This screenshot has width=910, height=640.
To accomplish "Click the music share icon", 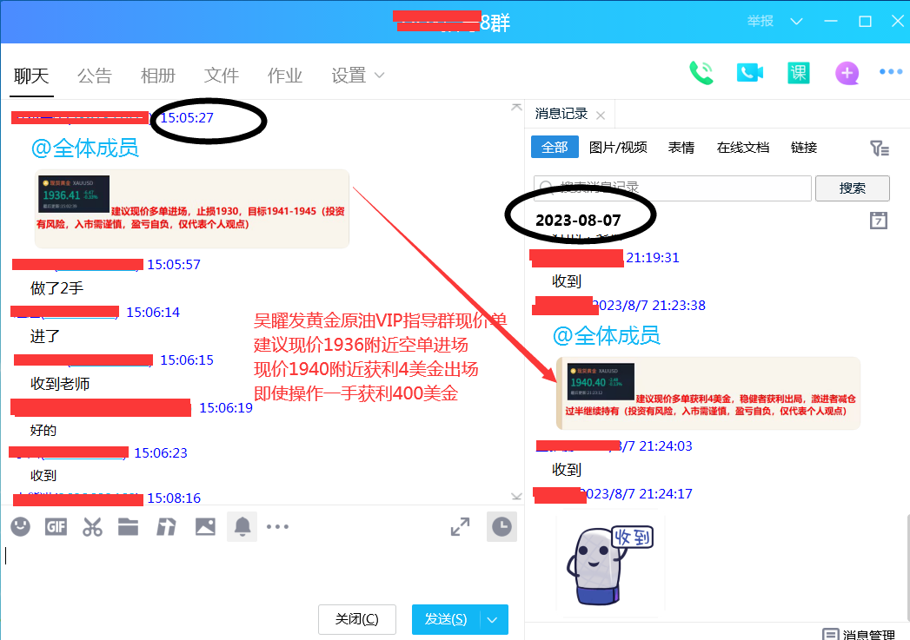I will (x=166, y=526).
